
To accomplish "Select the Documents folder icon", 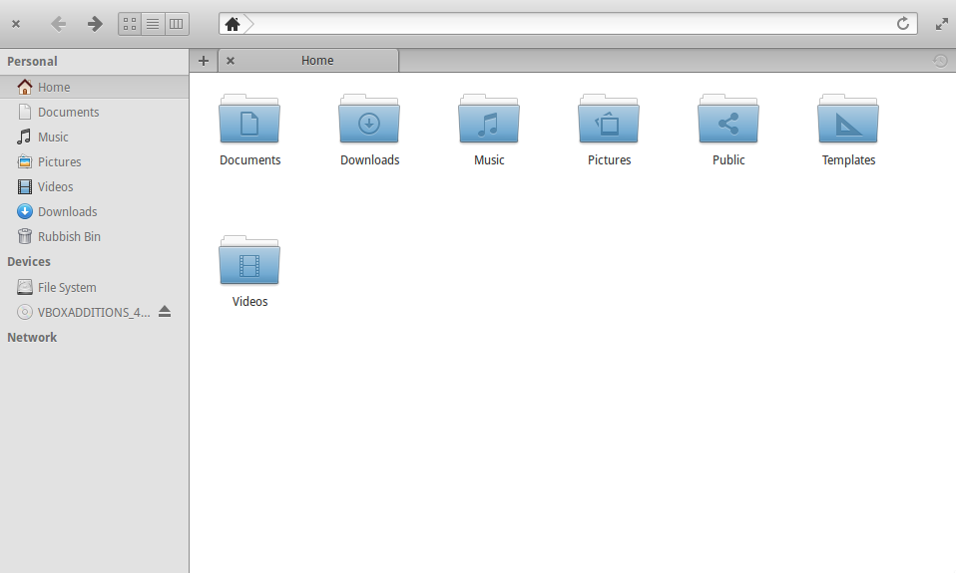I will point(249,119).
